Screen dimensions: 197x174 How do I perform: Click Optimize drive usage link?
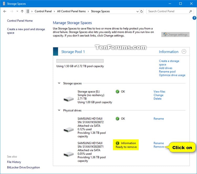[172, 75]
